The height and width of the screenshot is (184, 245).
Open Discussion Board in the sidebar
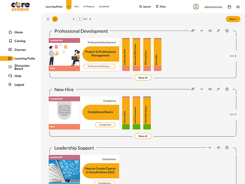(x=22, y=67)
